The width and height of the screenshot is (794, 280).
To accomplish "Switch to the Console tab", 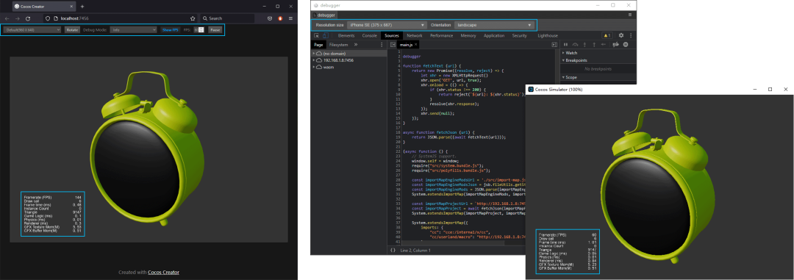I will (x=370, y=36).
